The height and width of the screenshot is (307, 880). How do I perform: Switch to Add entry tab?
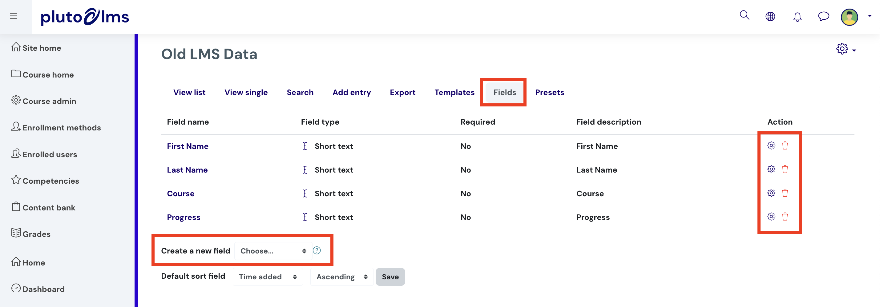352,93
